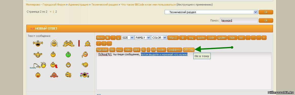The width and height of the screenshot is (295, 95).
Task: Open the Технический раздел breadcrumb link
Action: point(105,5)
